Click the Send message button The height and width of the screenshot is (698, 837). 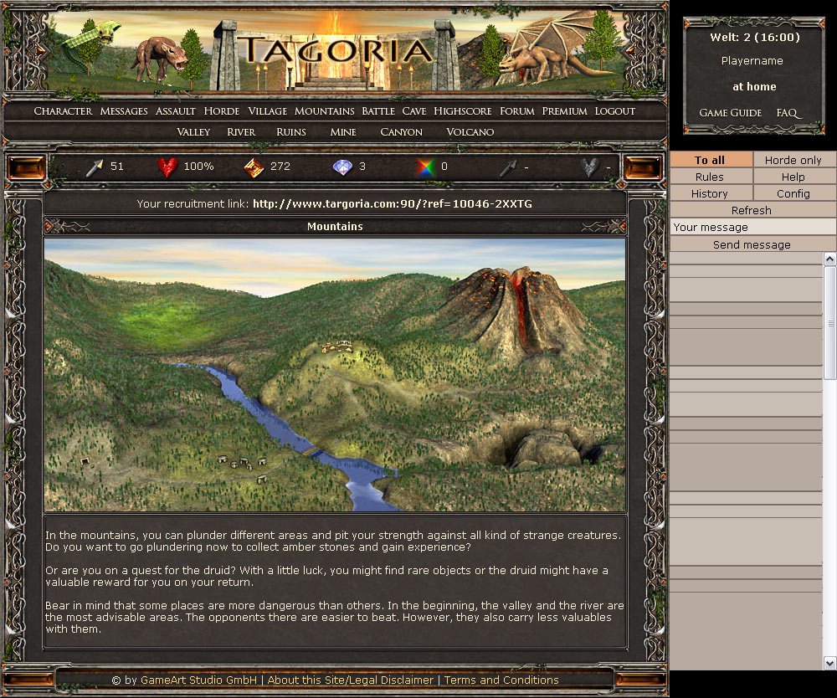[752, 244]
